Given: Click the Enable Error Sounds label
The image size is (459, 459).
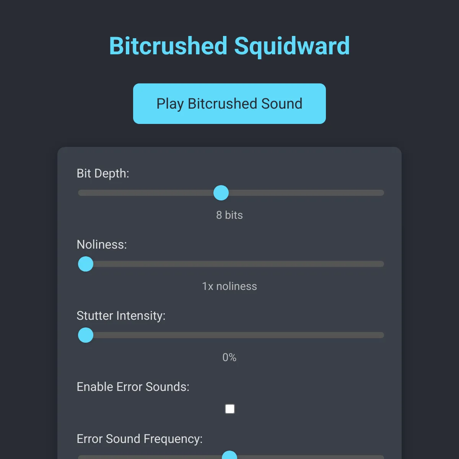Looking at the screenshot, I should coord(133,387).
